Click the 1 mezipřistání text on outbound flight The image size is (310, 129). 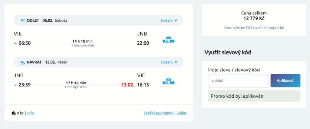point(83,46)
